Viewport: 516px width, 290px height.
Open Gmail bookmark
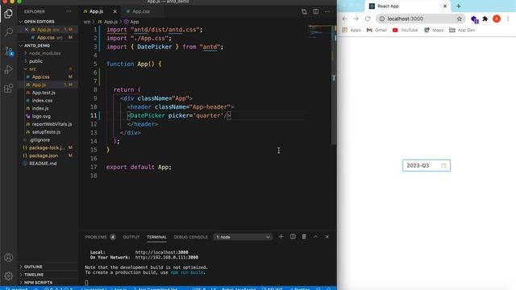click(377, 30)
